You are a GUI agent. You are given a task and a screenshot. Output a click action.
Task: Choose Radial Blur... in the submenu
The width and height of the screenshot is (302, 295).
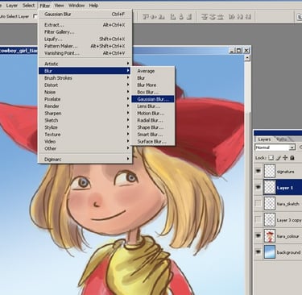pyautogui.click(x=153, y=120)
